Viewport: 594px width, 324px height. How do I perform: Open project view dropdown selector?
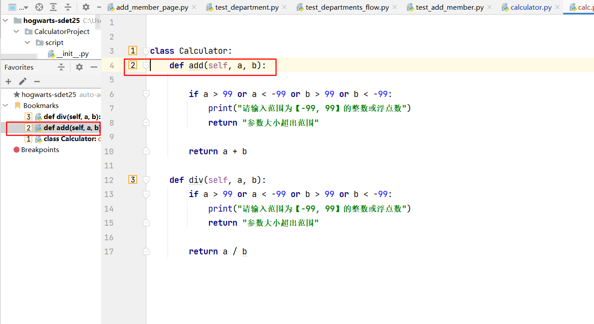pos(19,7)
